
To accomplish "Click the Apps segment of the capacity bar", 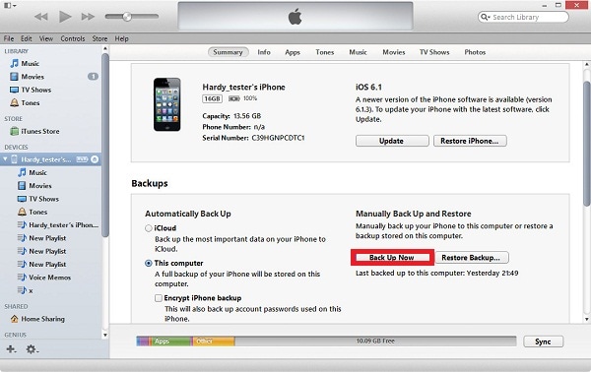I will [170, 341].
